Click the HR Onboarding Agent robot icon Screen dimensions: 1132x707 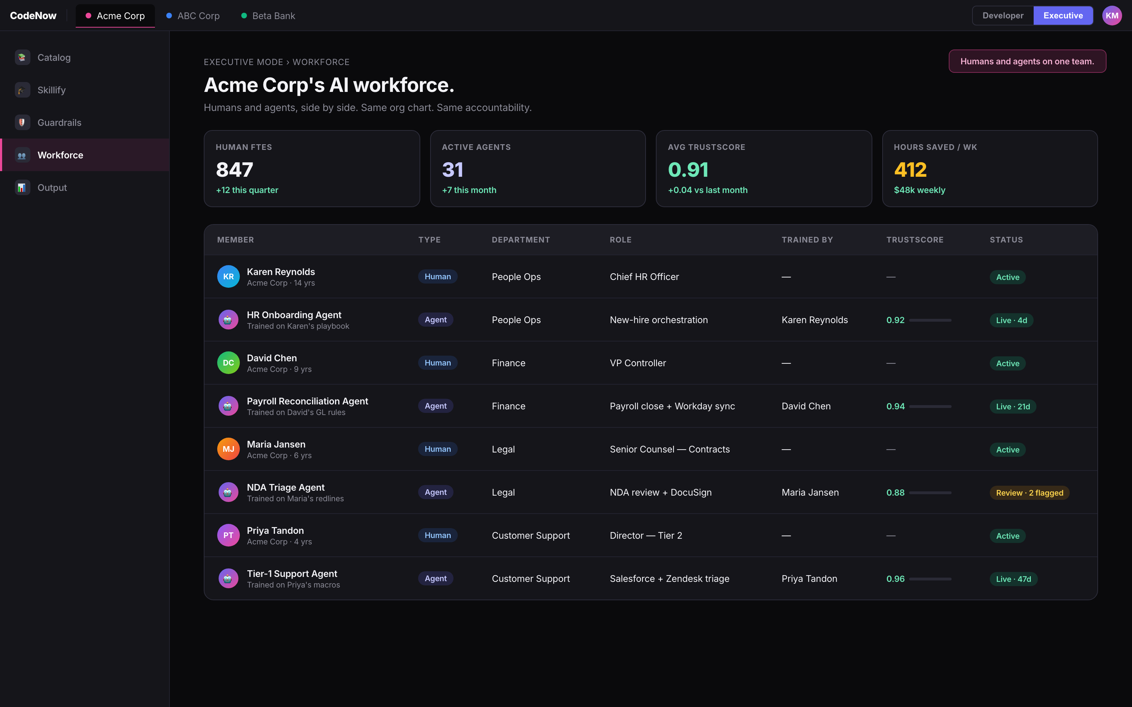point(228,320)
